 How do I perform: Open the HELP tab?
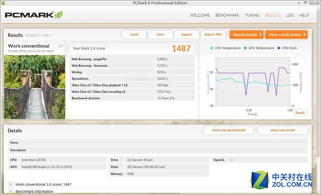(304, 15)
